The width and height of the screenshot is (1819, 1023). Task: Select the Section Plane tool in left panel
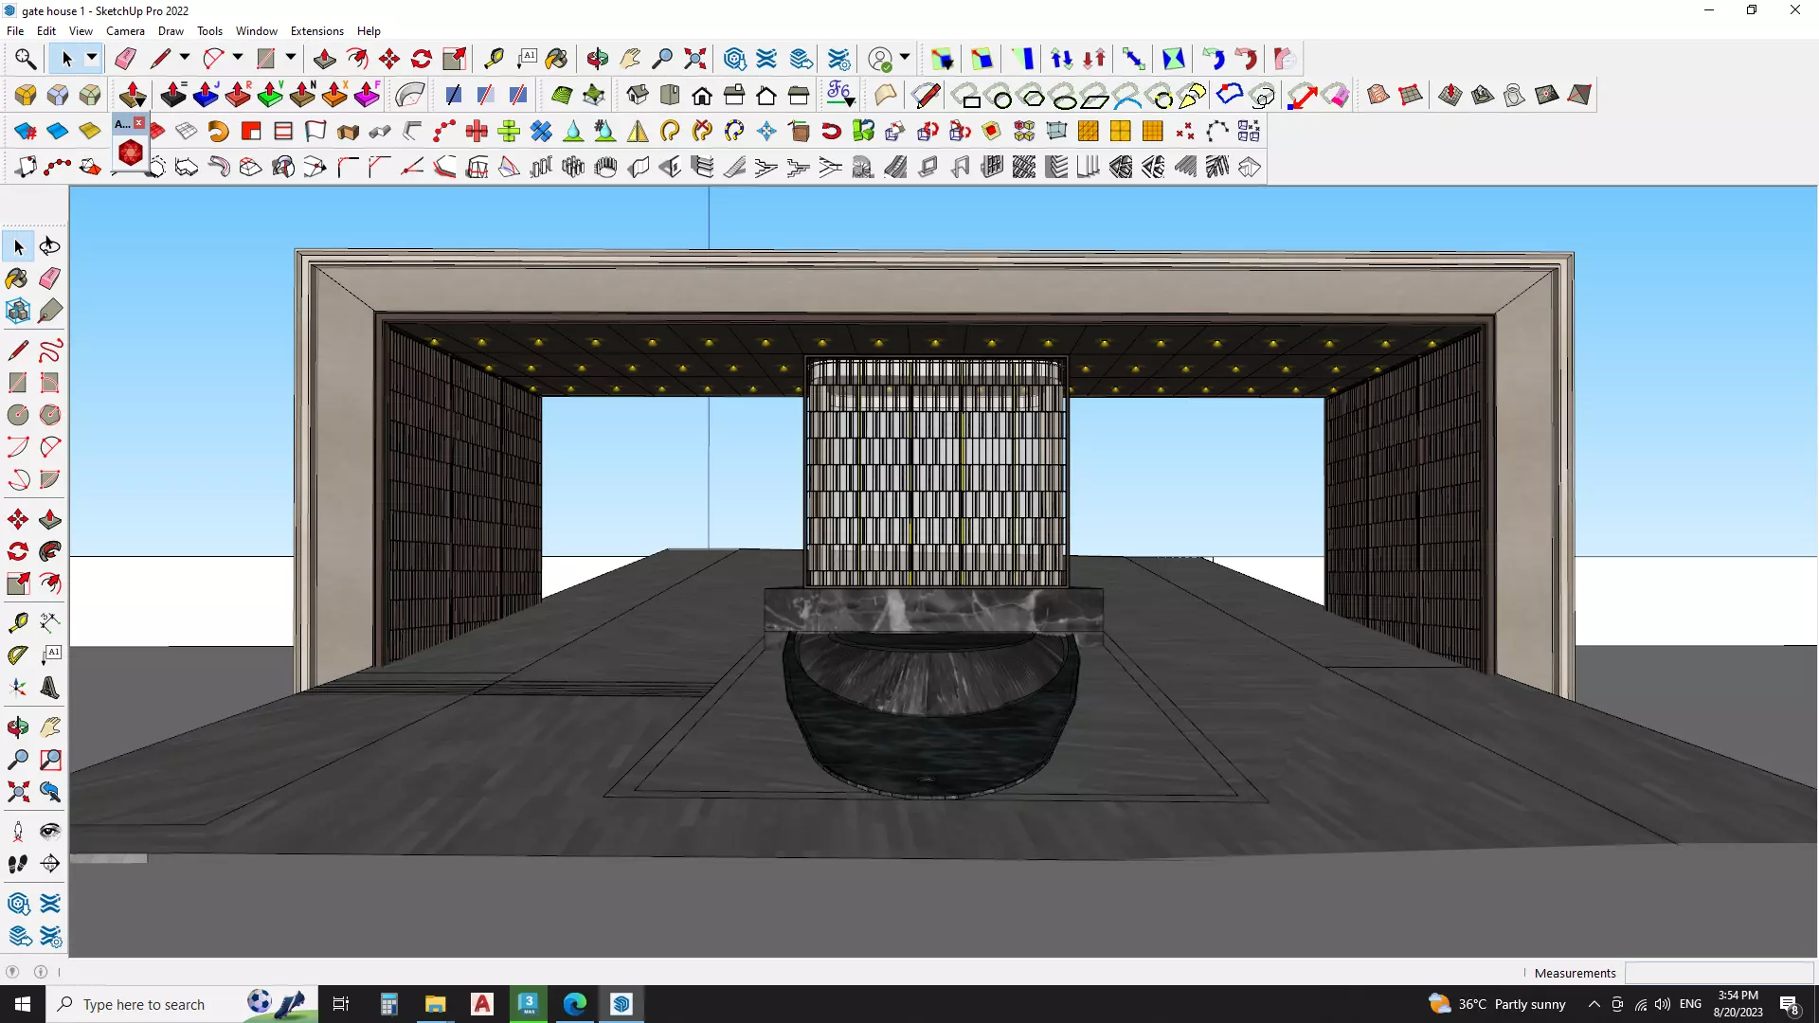(x=50, y=863)
